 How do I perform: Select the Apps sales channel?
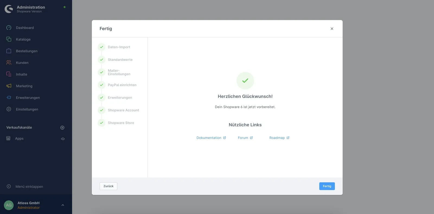click(x=19, y=139)
